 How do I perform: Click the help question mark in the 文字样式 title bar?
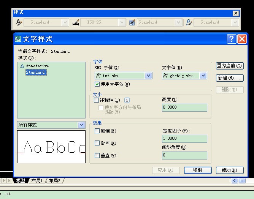232,39
